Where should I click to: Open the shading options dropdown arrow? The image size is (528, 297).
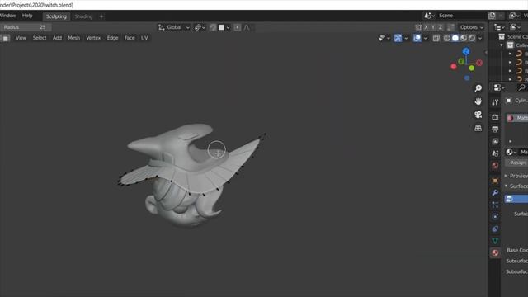[x=480, y=38]
